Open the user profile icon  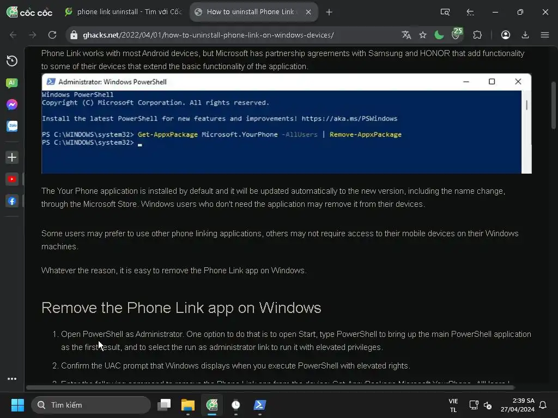pos(505,35)
